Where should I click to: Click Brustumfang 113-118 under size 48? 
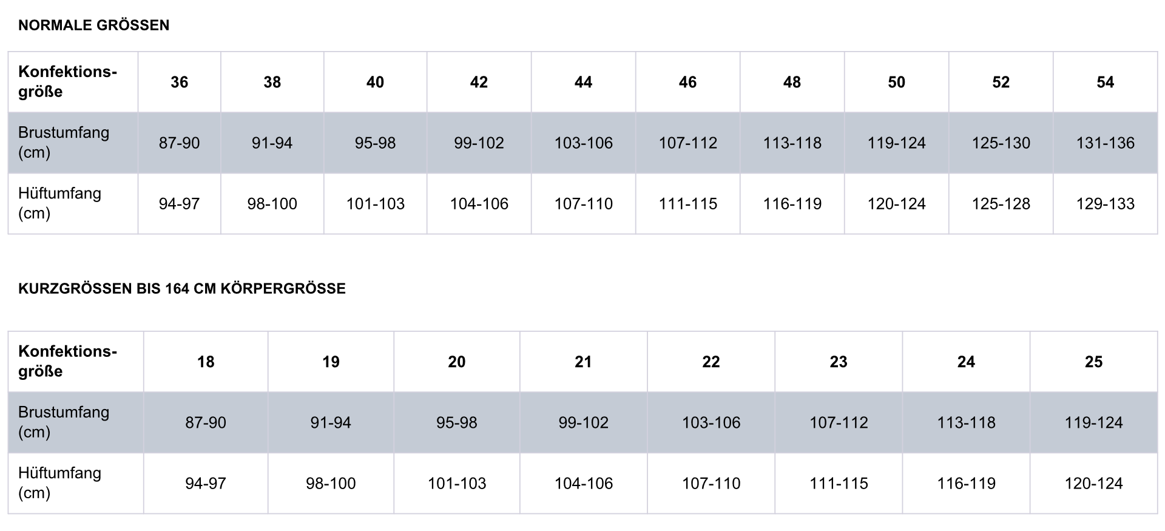coord(792,143)
